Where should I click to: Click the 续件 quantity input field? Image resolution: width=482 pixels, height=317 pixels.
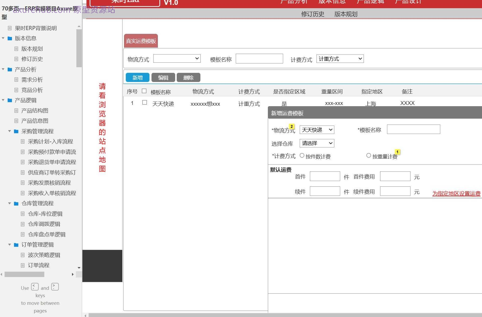pyautogui.click(x=325, y=191)
